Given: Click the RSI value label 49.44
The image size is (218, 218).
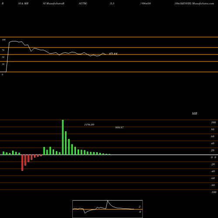Looking at the screenshot, I should click(x=113, y=54).
